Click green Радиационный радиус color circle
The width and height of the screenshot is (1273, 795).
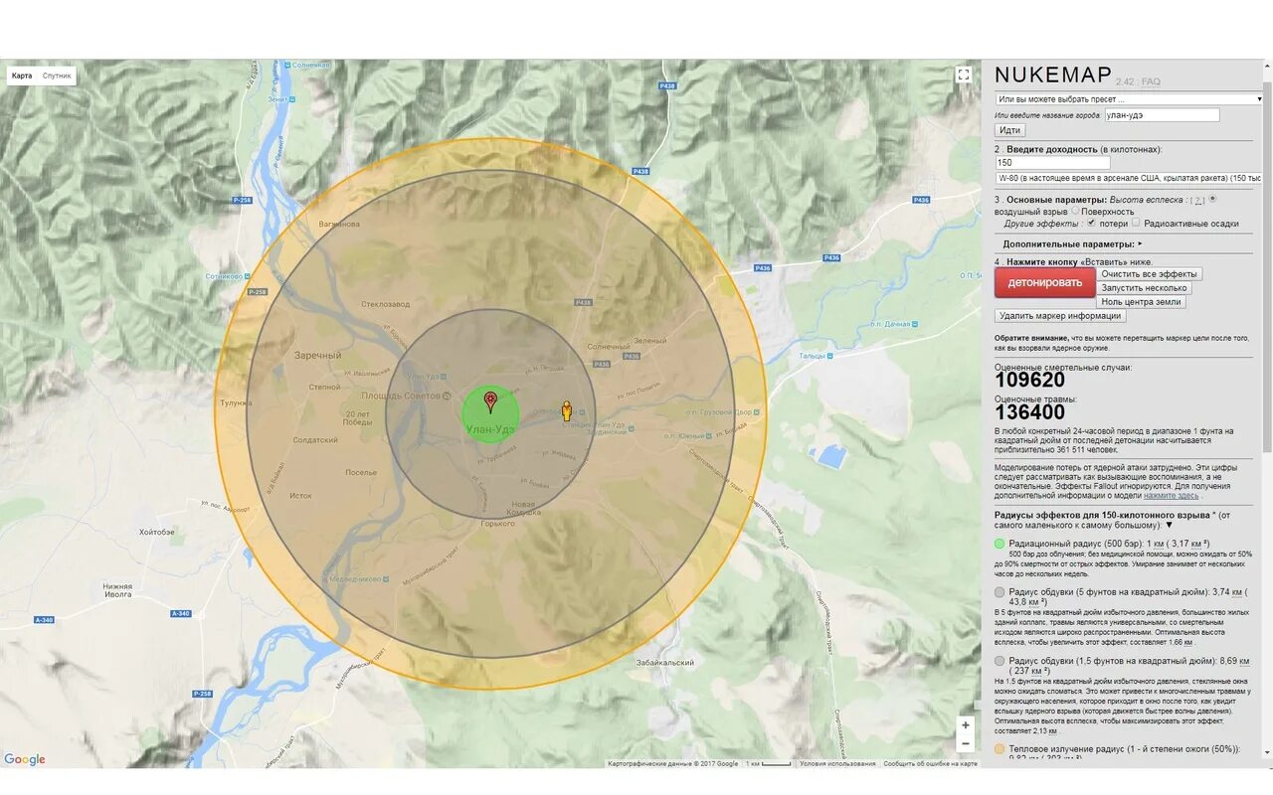tap(1000, 544)
